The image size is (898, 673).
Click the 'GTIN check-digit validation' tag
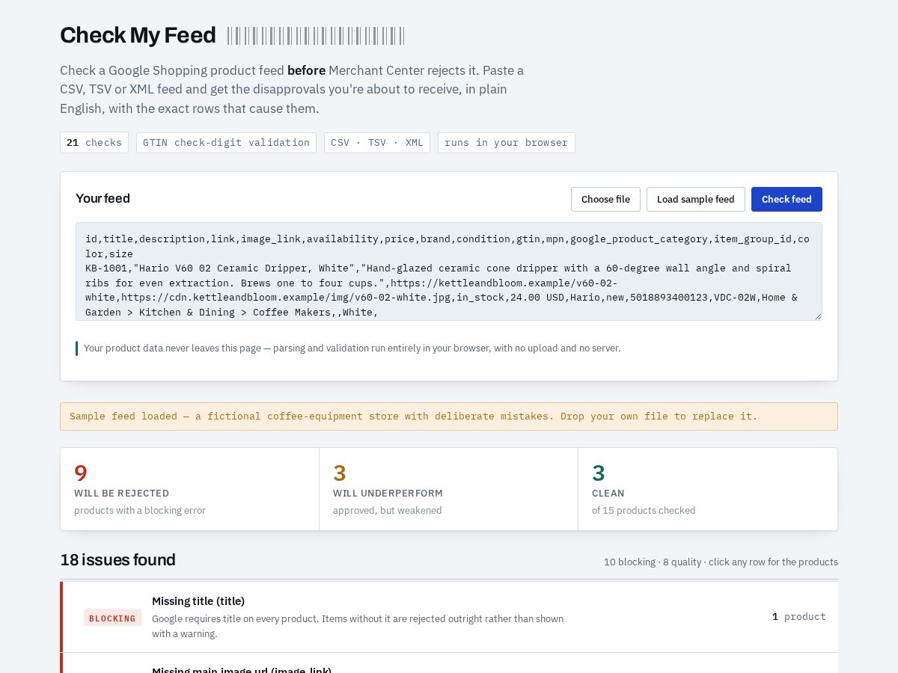click(x=226, y=143)
